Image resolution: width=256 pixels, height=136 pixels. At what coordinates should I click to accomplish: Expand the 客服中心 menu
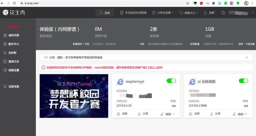(x=188, y=13)
